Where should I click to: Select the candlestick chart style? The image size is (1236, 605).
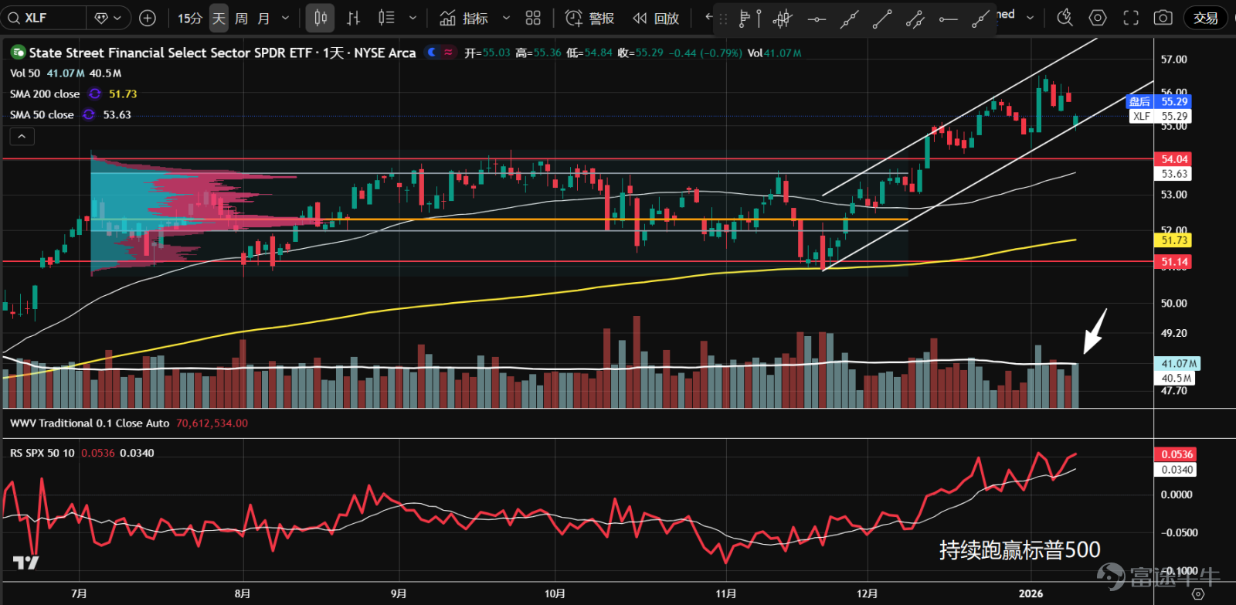click(320, 18)
